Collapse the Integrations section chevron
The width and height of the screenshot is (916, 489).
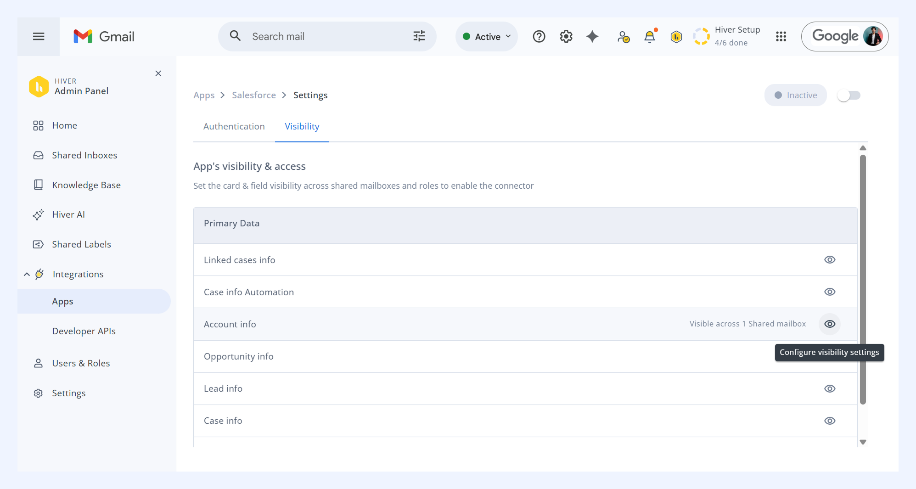27,274
